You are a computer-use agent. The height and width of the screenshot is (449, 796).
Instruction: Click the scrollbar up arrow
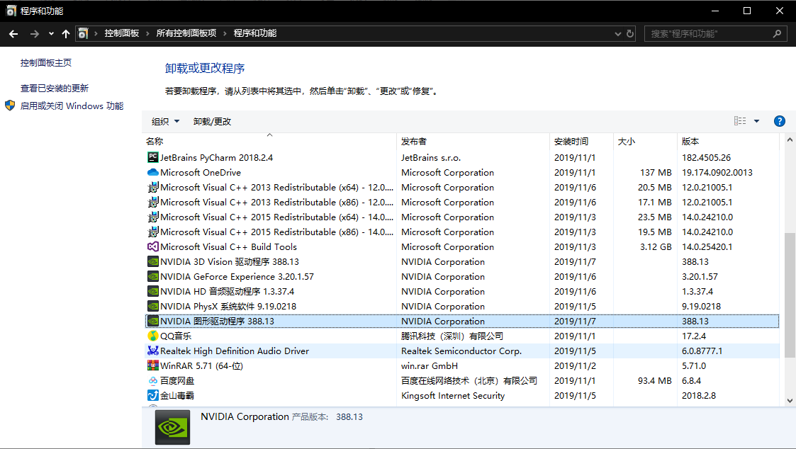(x=790, y=140)
